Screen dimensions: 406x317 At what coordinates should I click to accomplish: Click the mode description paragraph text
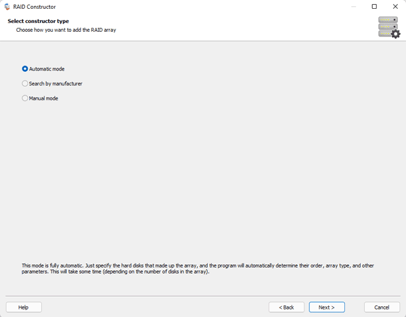pos(198,268)
